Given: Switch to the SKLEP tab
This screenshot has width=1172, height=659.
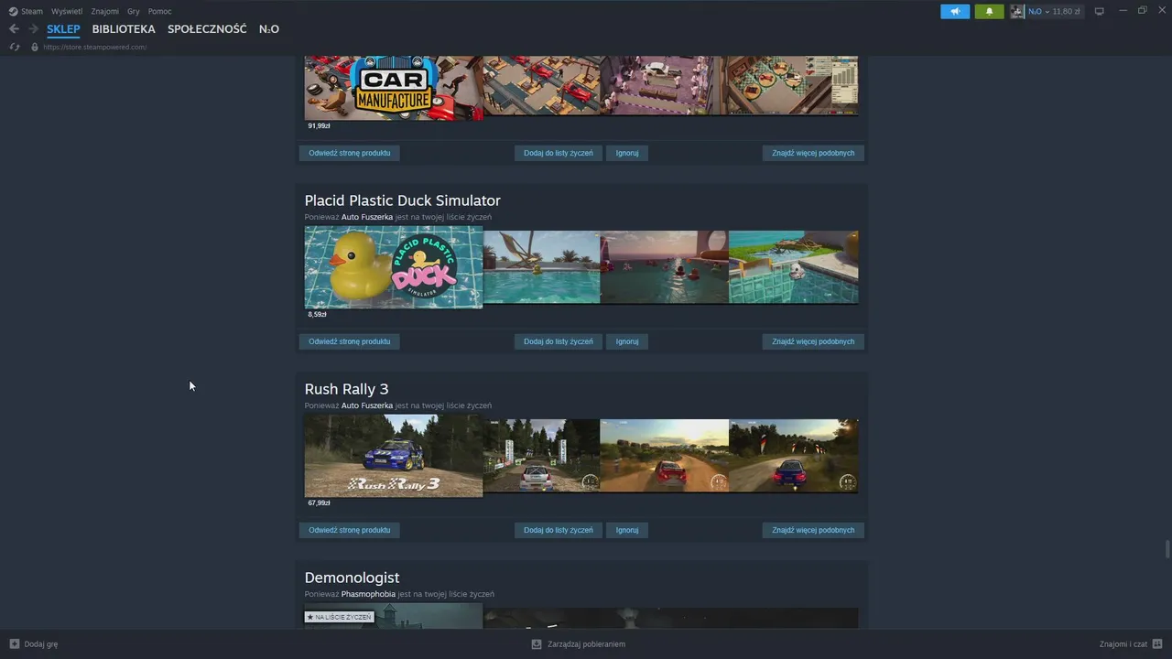Looking at the screenshot, I should click(x=63, y=29).
